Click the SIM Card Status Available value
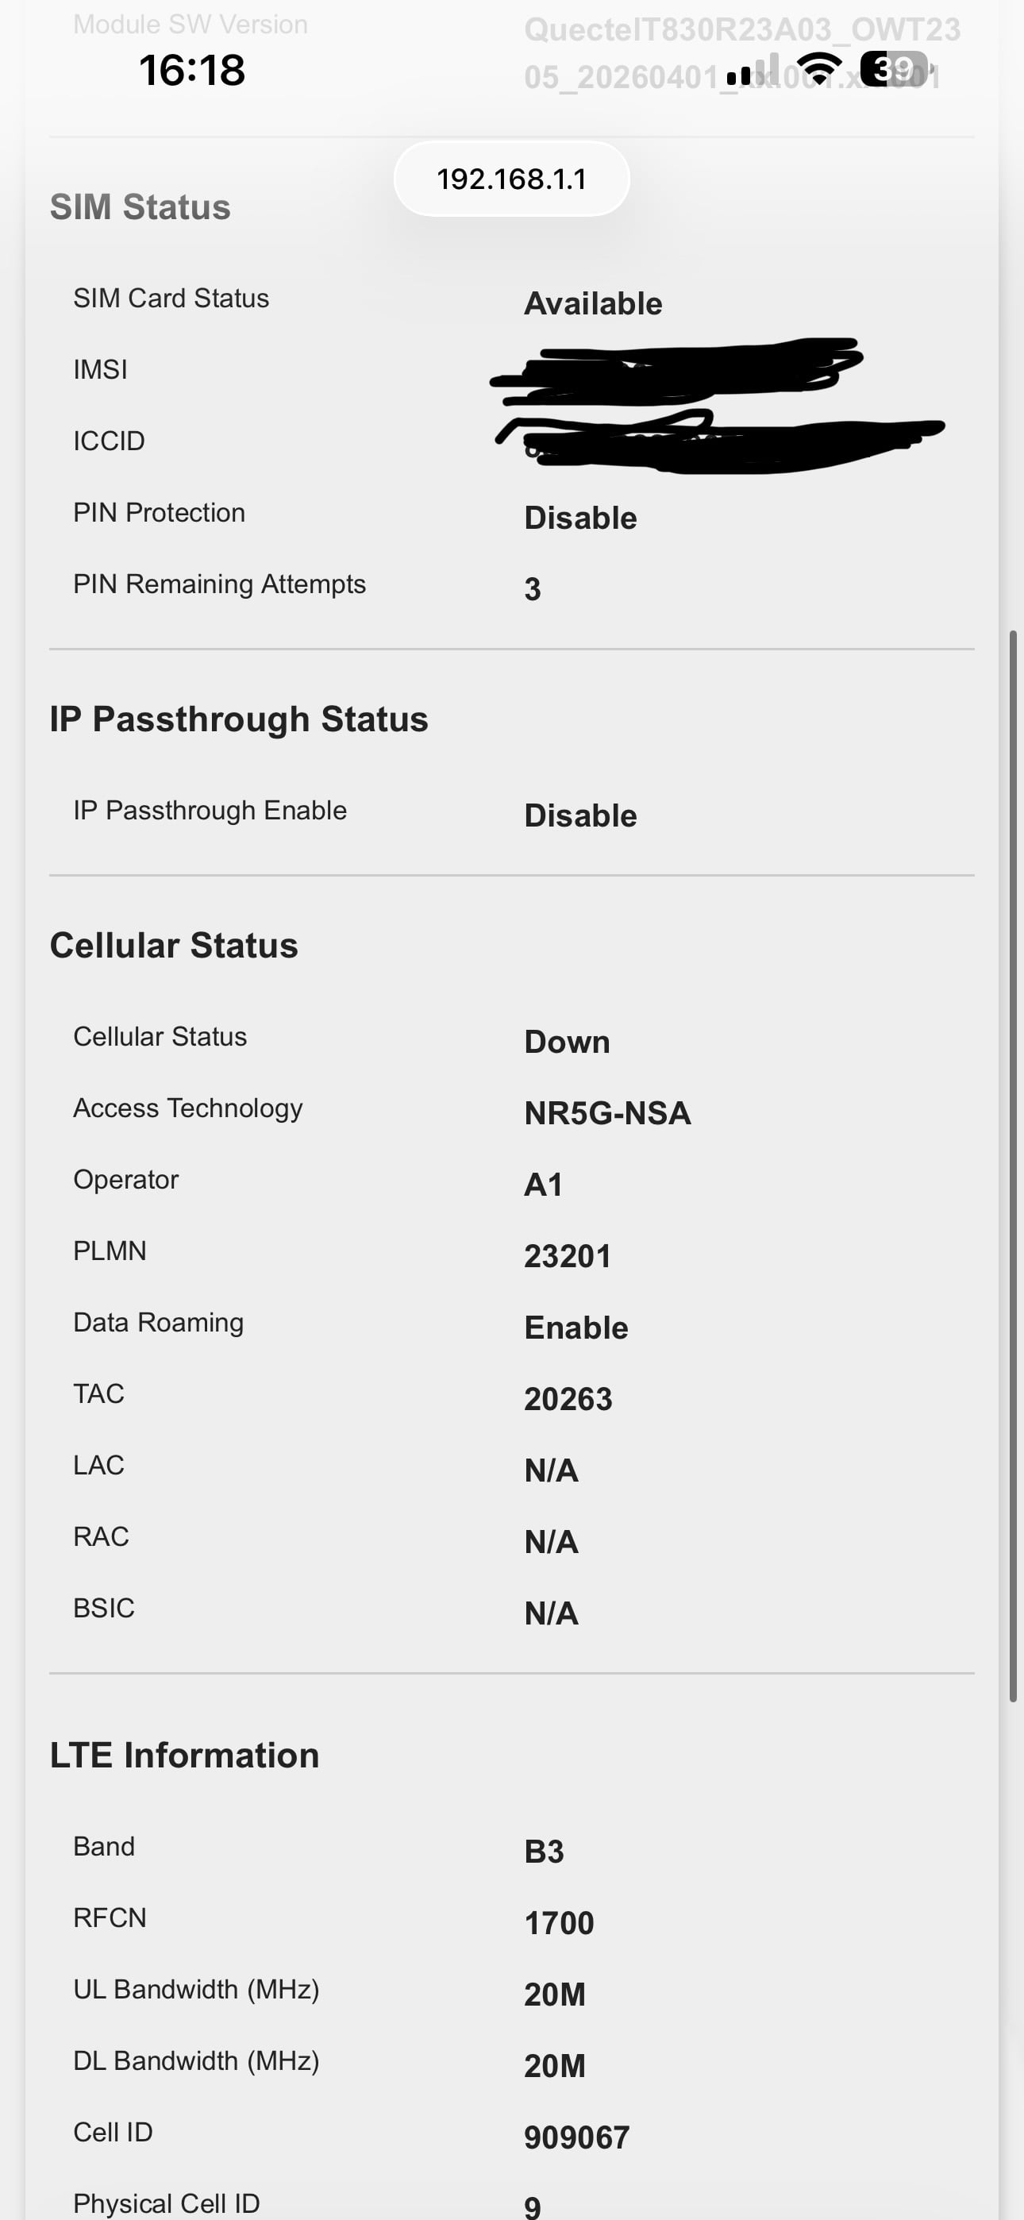This screenshot has width=1024, height=2220. click(x=594, y=304)
